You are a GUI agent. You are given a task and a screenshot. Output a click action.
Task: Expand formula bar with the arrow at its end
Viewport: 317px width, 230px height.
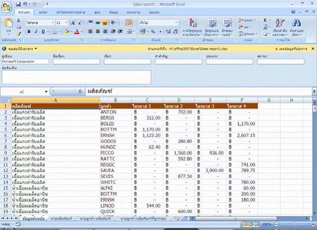[x=315, y=91]
